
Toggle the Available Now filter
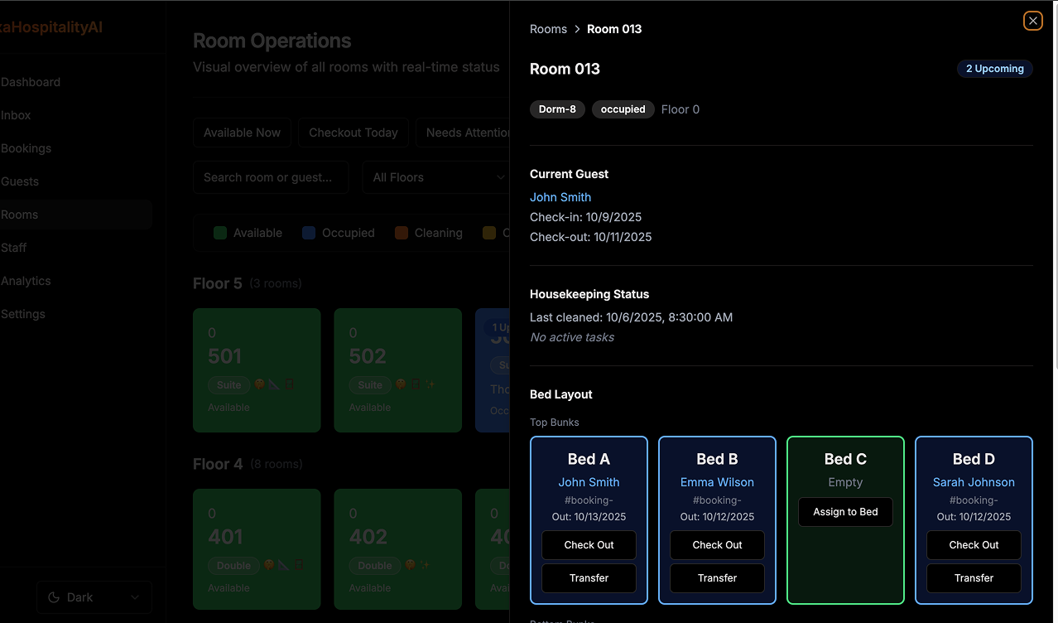click(x=242, y=133)
